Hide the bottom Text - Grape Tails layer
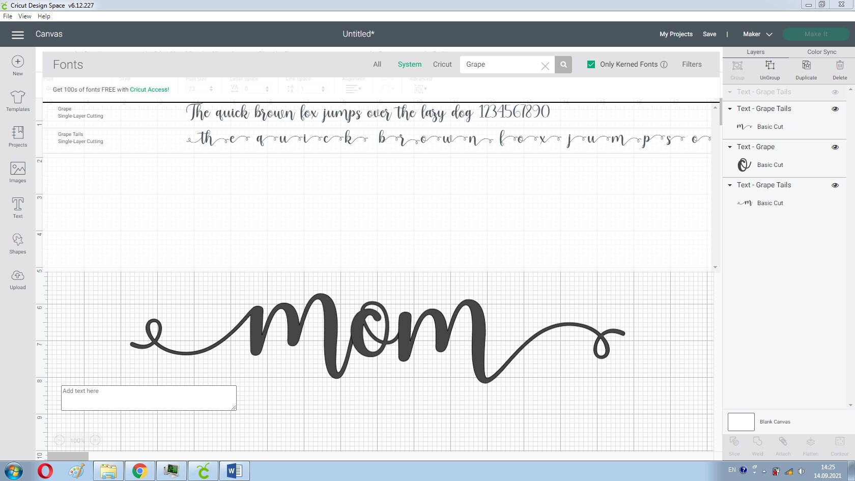This screenshot has width=855, height=481. click(835, 185)
